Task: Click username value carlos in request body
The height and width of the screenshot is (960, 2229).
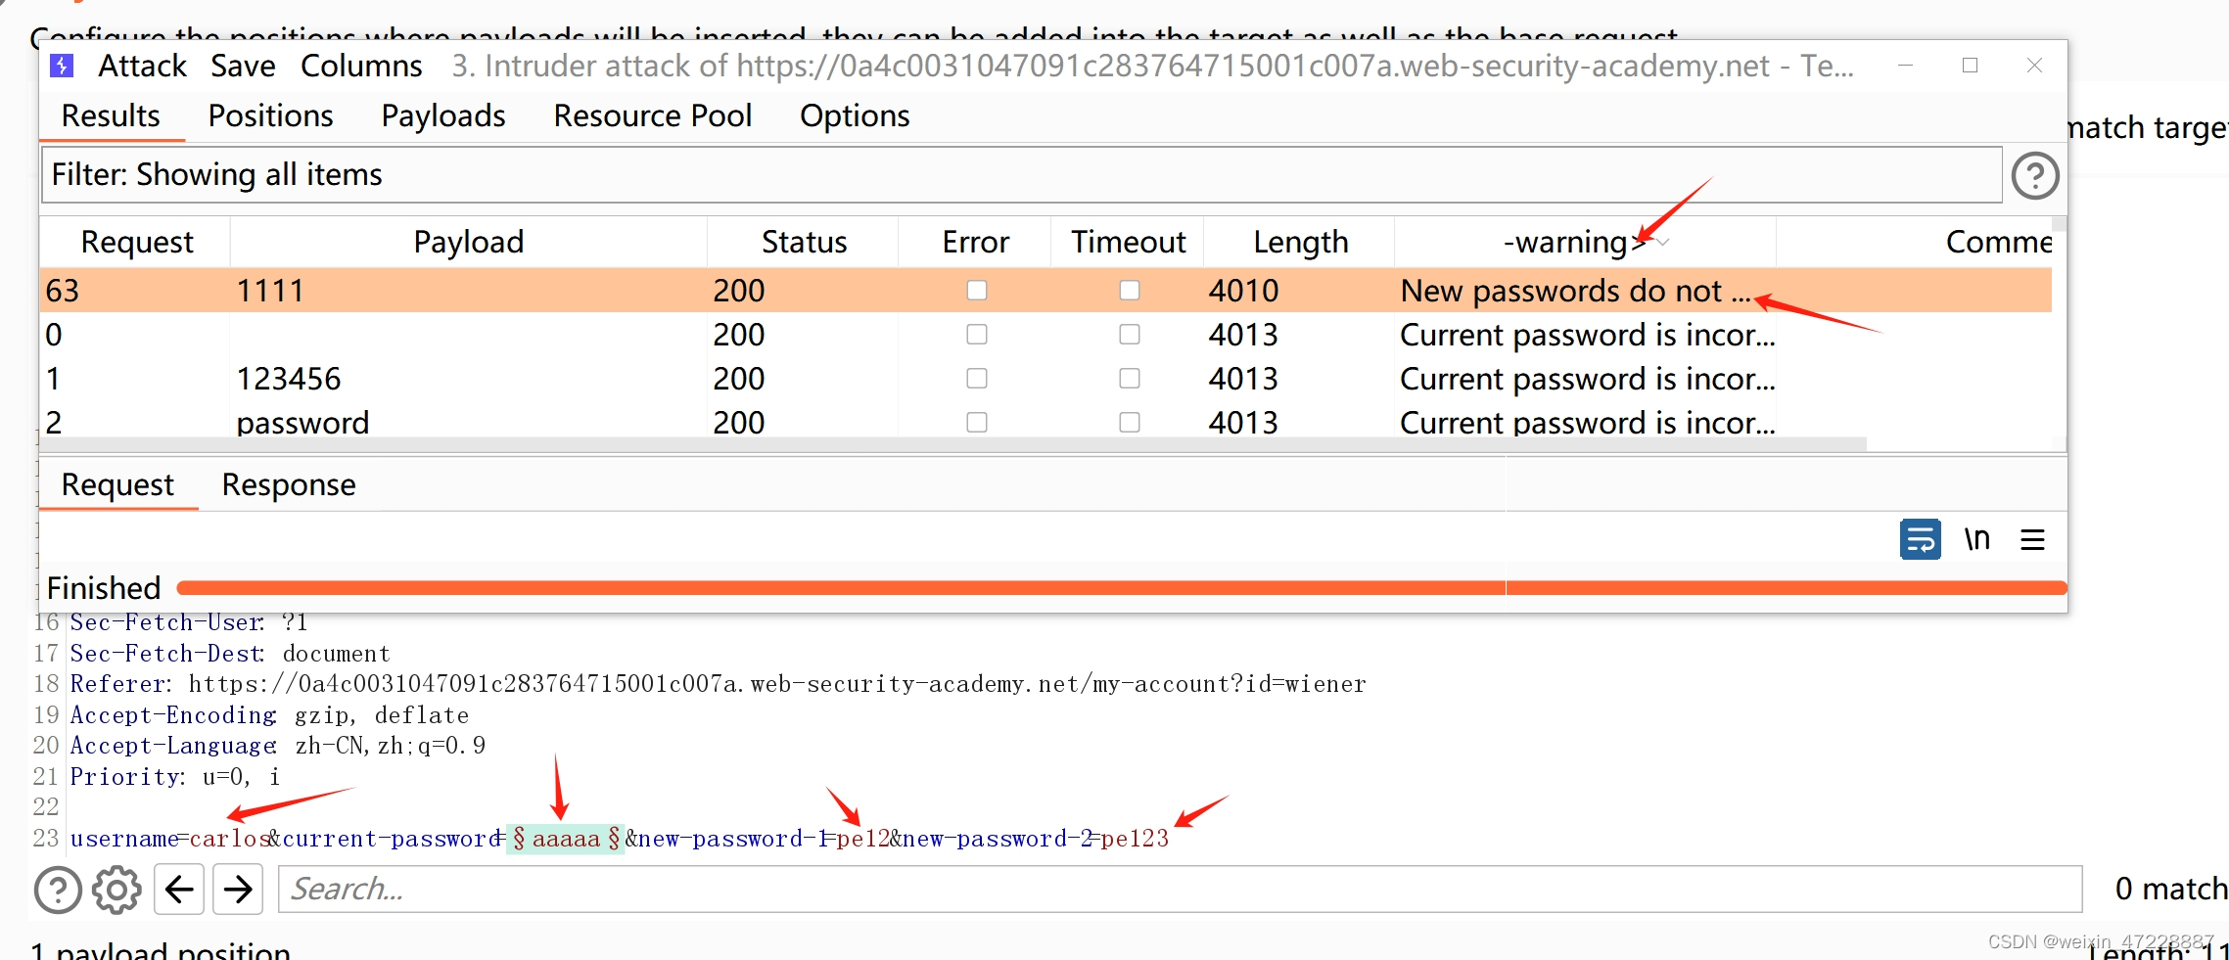Action: click(230, 839)
